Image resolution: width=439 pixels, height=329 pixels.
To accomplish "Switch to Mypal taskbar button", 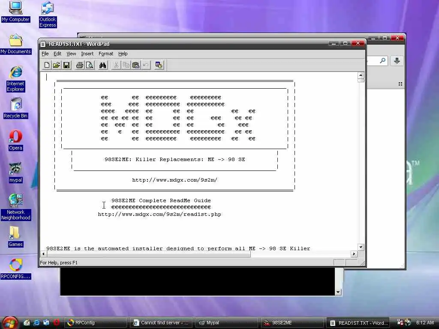I will (x=227, y=323).
